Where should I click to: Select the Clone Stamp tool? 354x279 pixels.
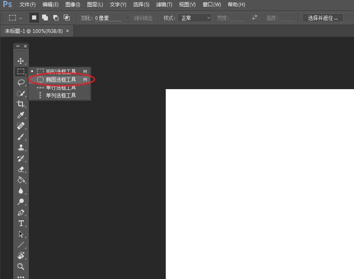21,147
